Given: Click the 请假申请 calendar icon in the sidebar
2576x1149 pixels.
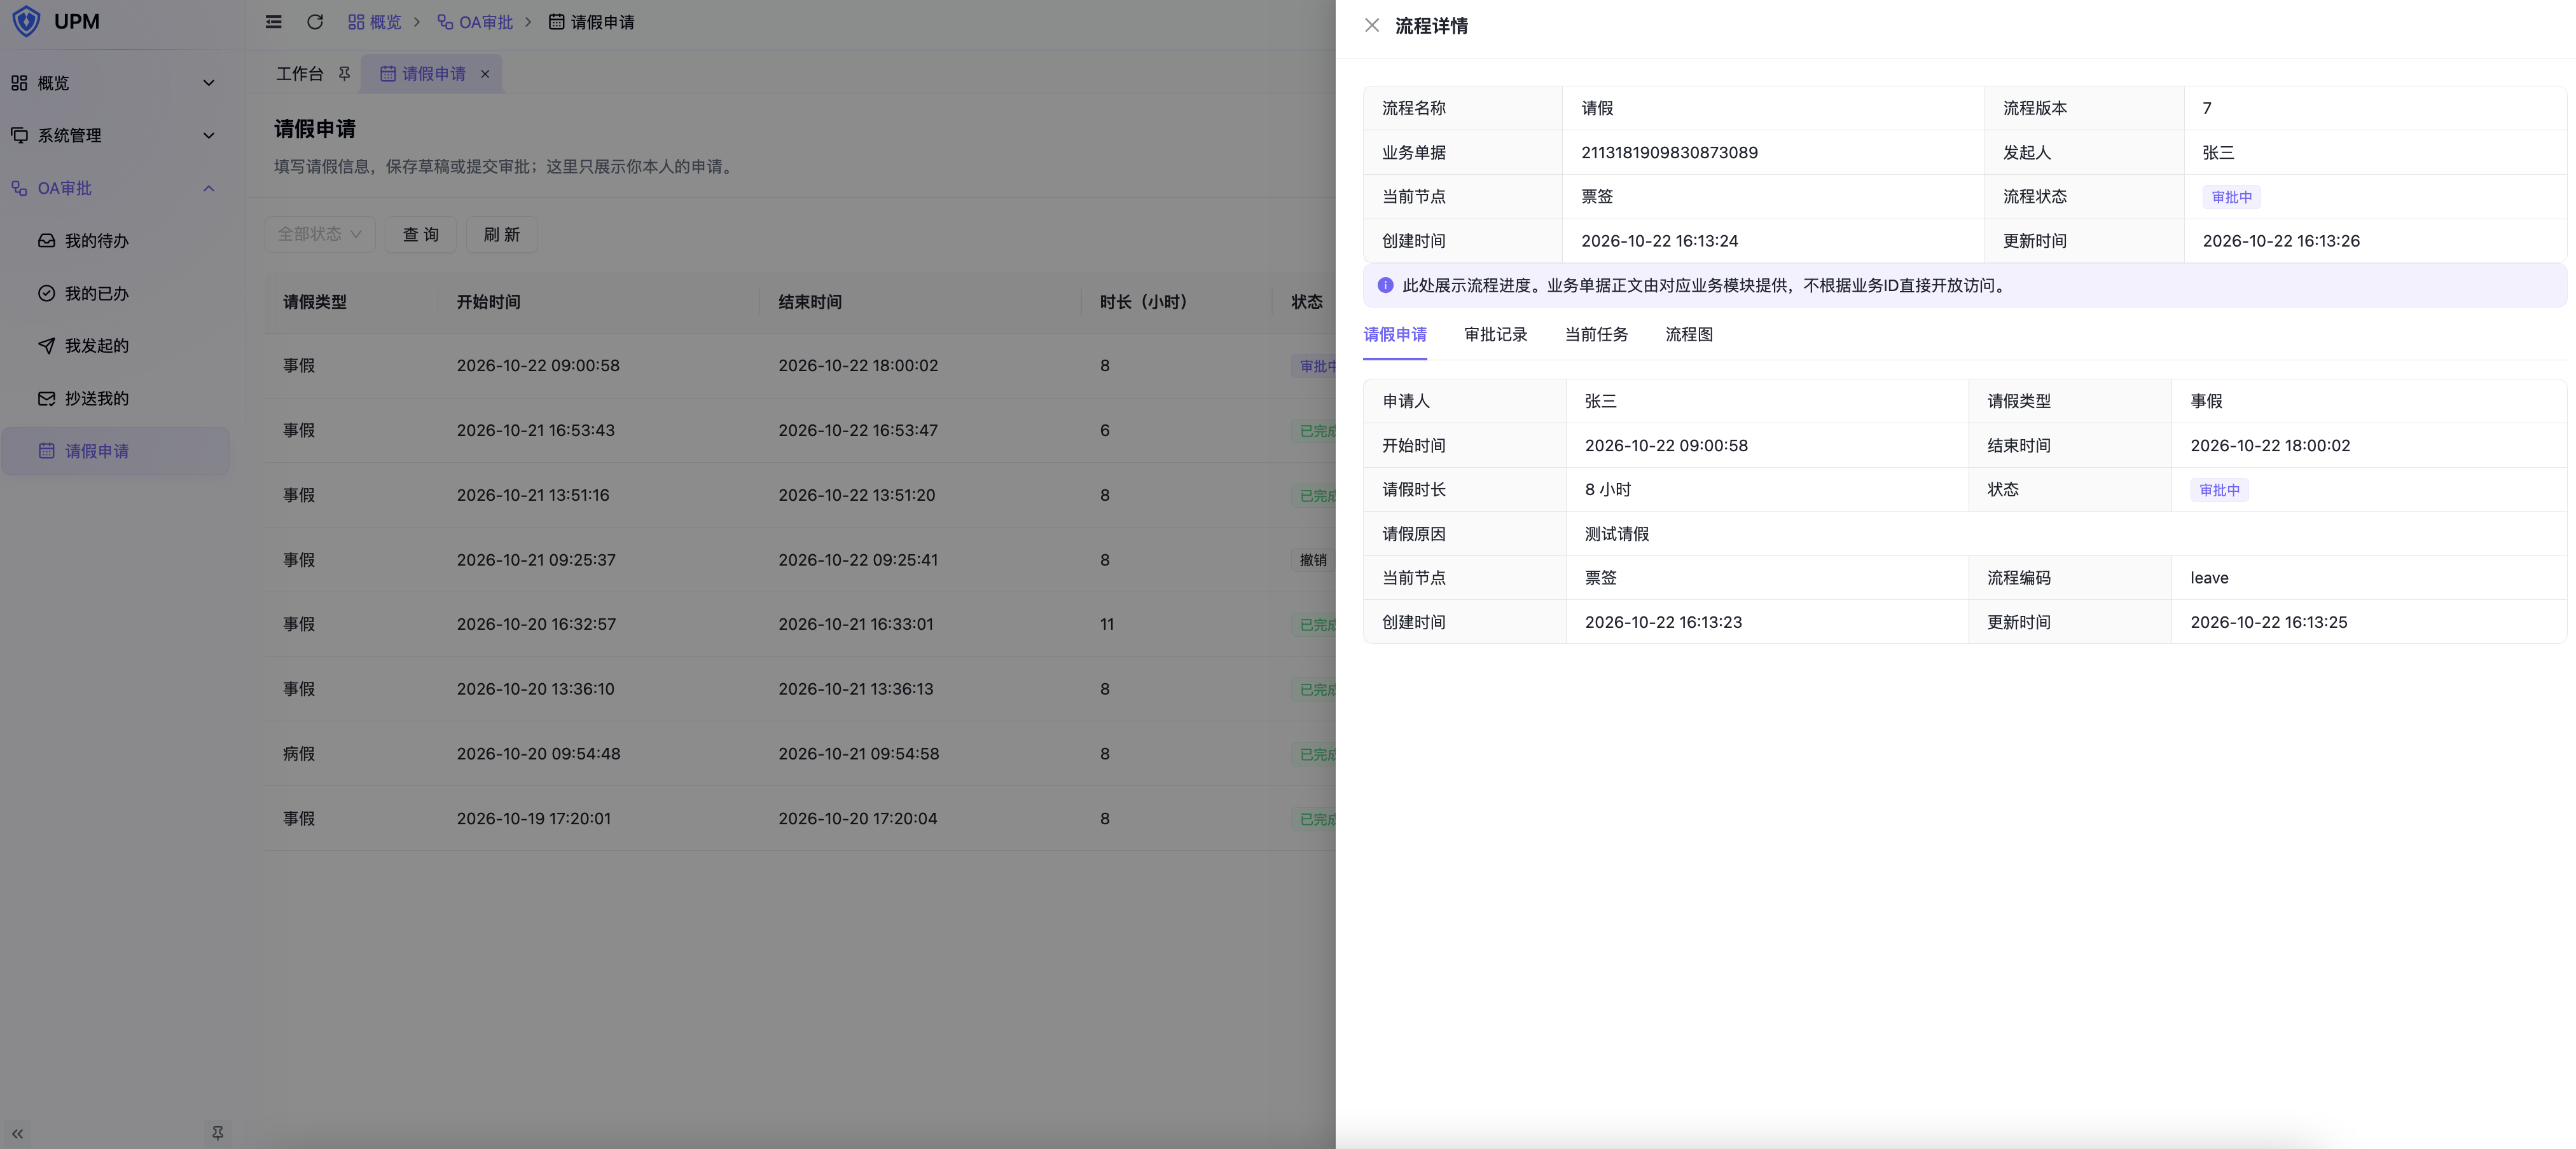Looking at the screenshot, I should [46, 451].
